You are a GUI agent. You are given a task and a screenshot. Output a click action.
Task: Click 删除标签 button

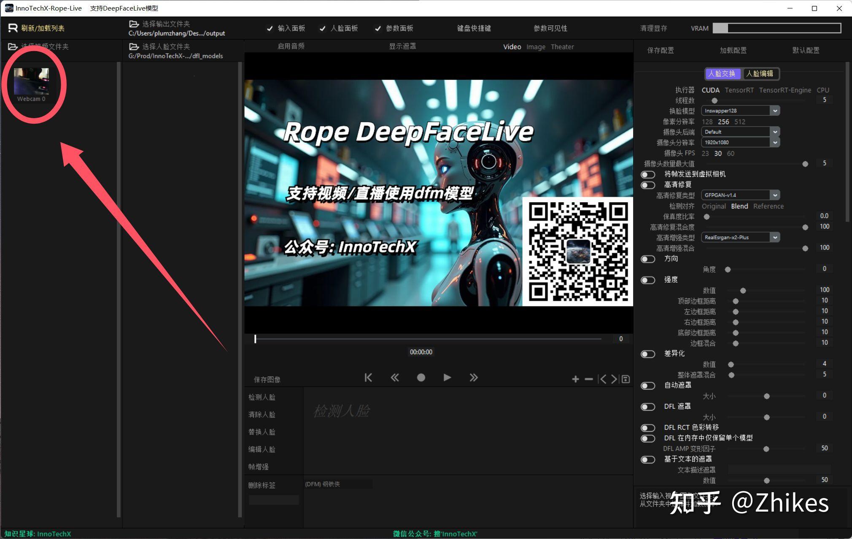tap(262, 485)
